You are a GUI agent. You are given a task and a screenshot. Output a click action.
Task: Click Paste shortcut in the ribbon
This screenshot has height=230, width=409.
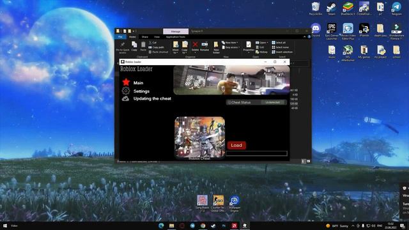click(158, 52)
